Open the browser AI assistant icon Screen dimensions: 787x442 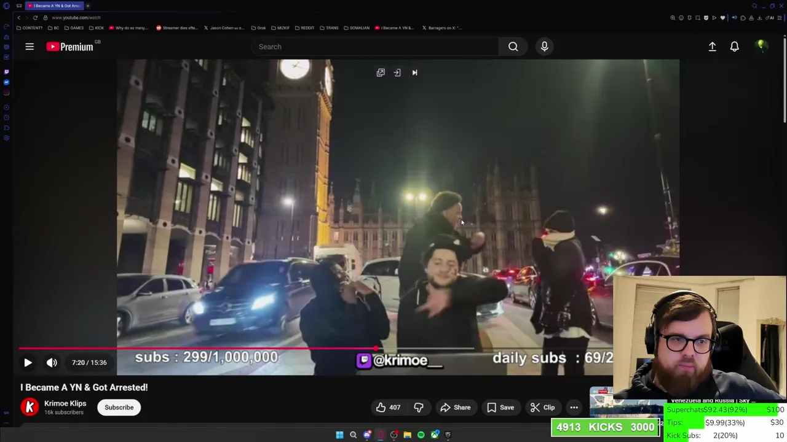click(770, 18)
